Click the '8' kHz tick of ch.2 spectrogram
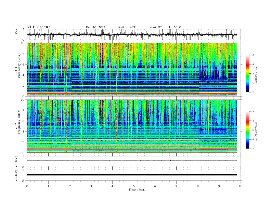This screenshot has height=209, width=271. tap(24, 110)
